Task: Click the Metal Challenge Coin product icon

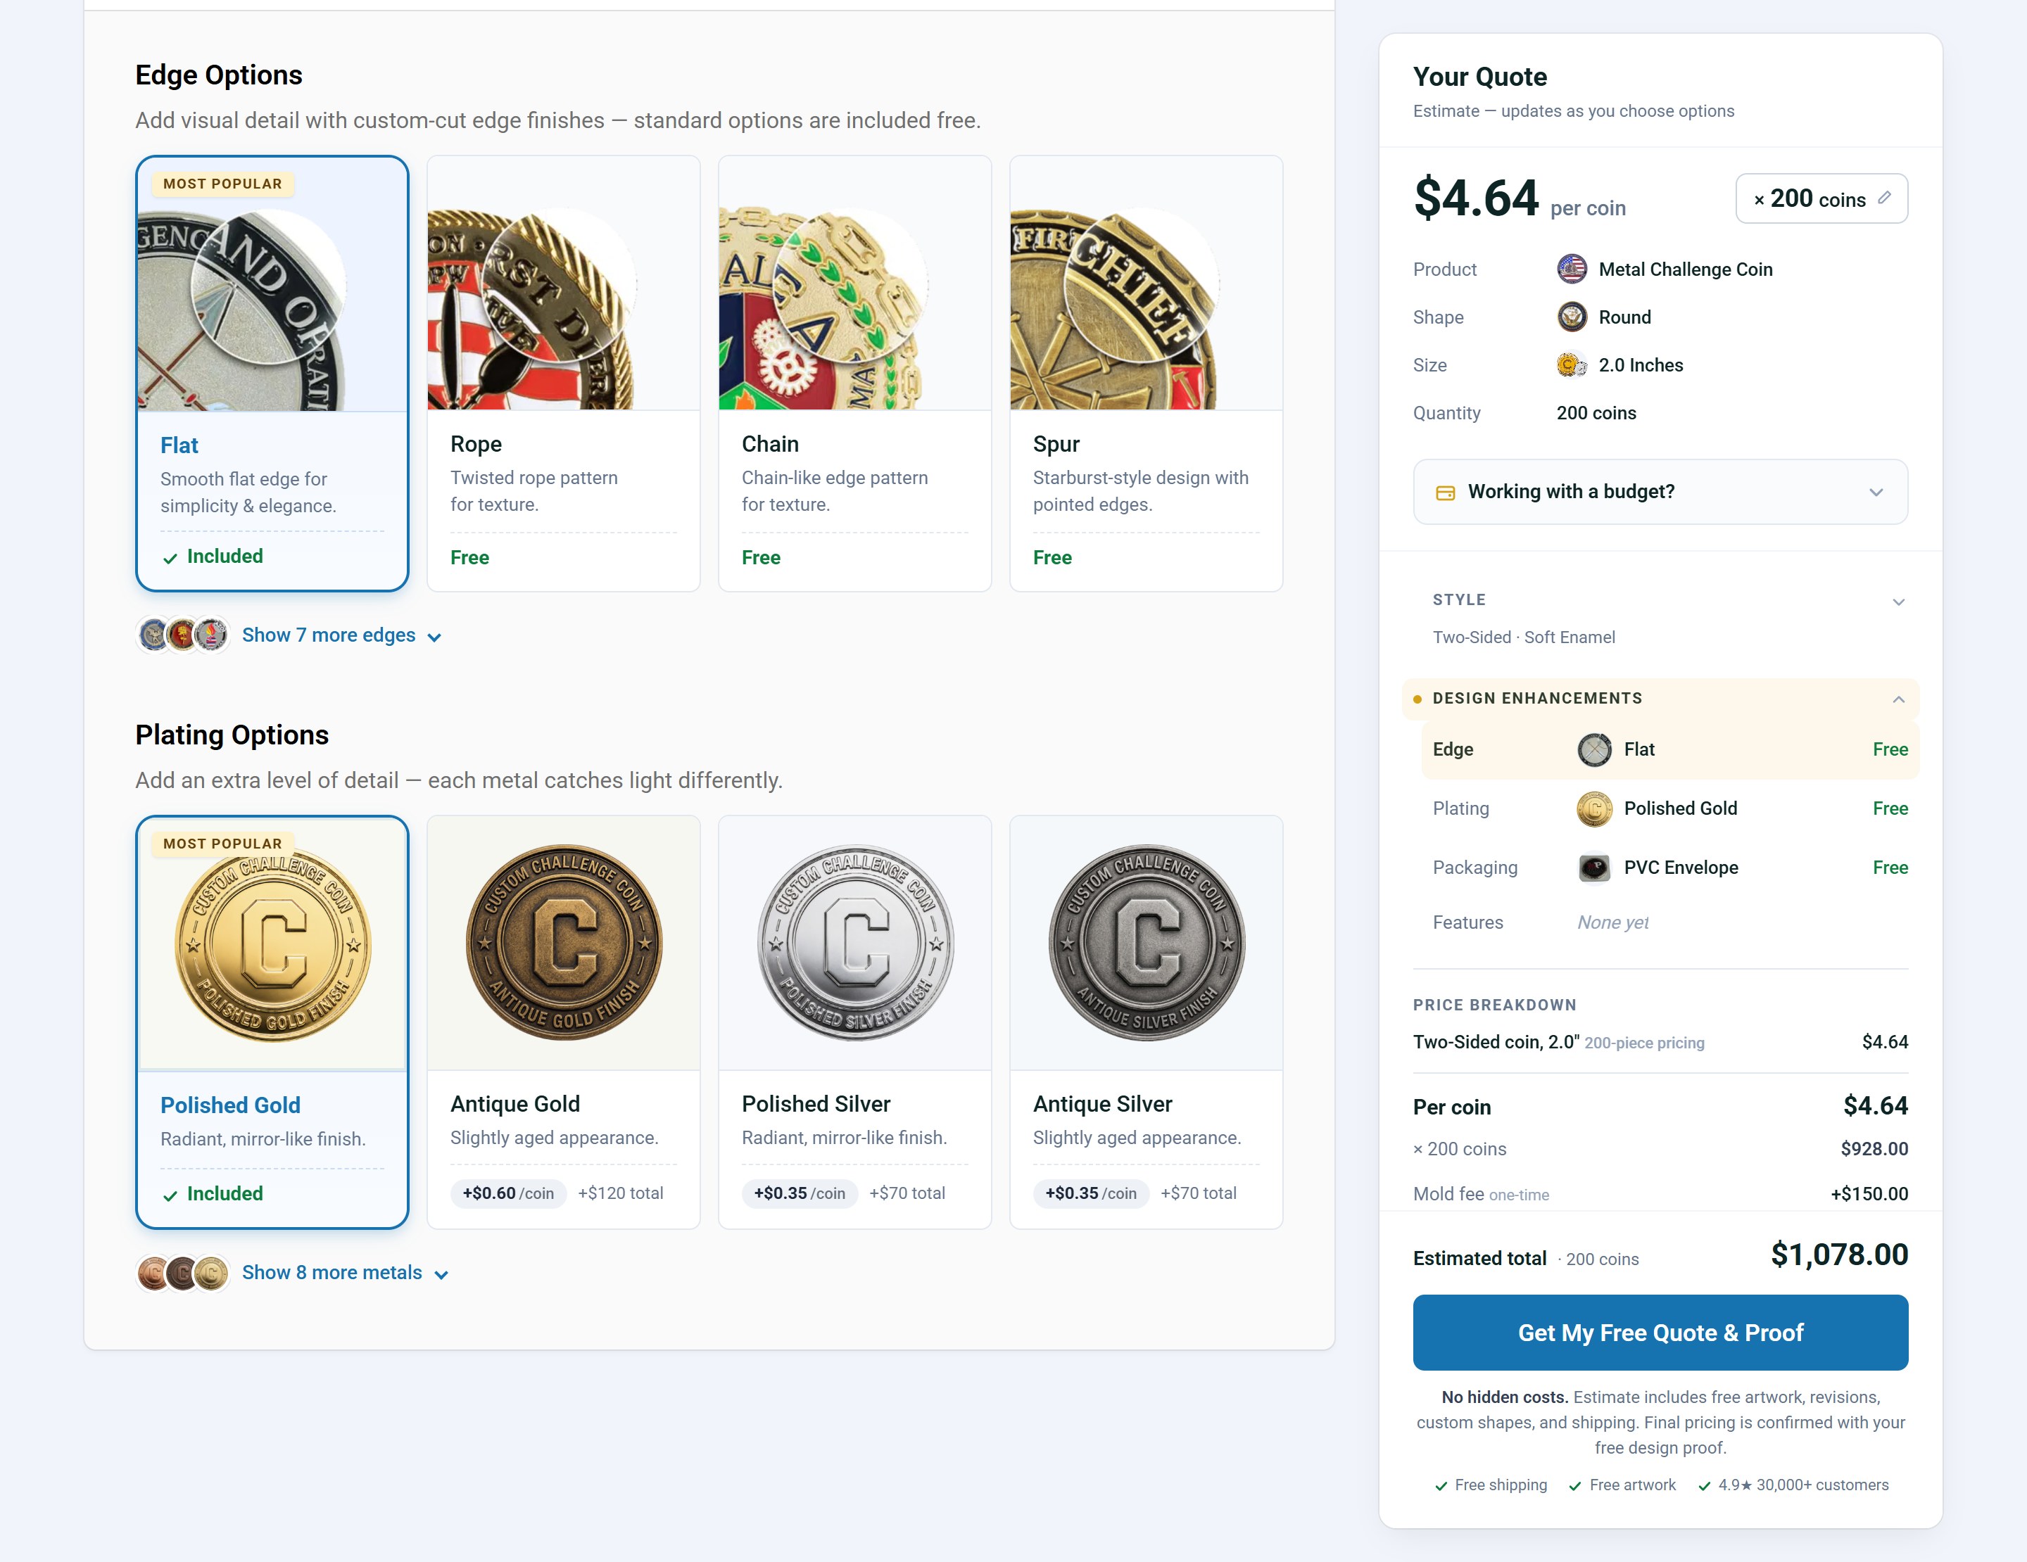Action: [1572, 269]
